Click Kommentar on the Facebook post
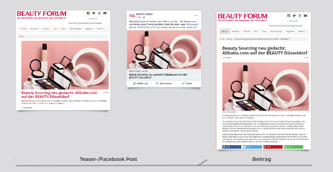 (164, 83)
